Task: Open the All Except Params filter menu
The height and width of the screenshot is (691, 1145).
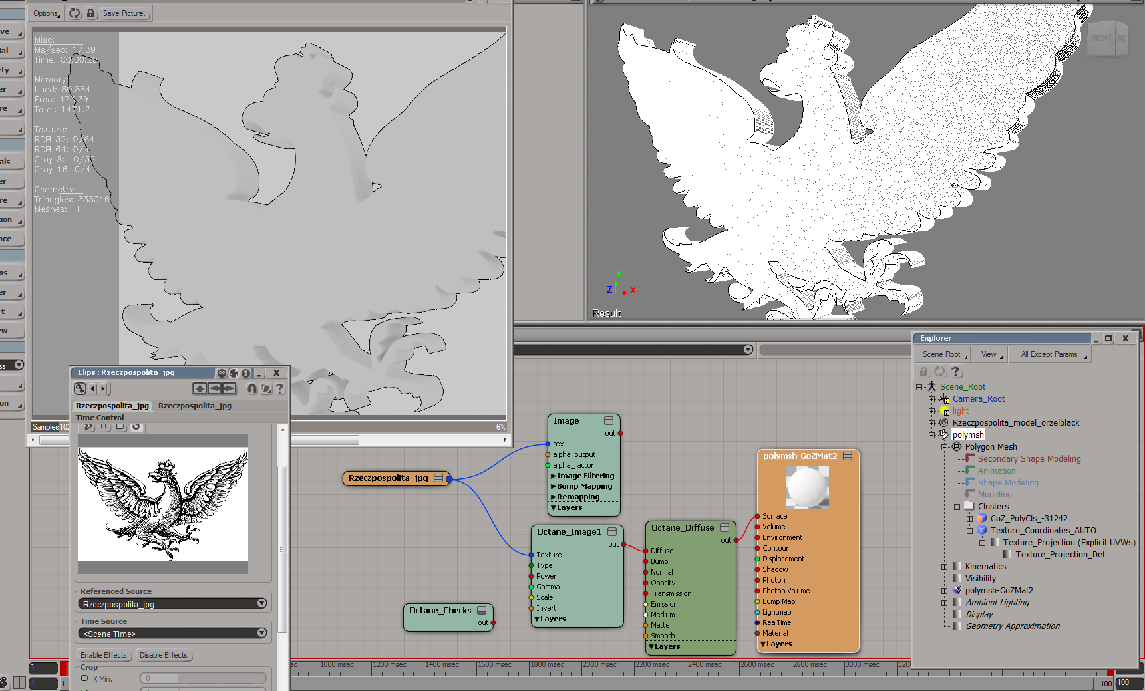Action: [1051, 354]
